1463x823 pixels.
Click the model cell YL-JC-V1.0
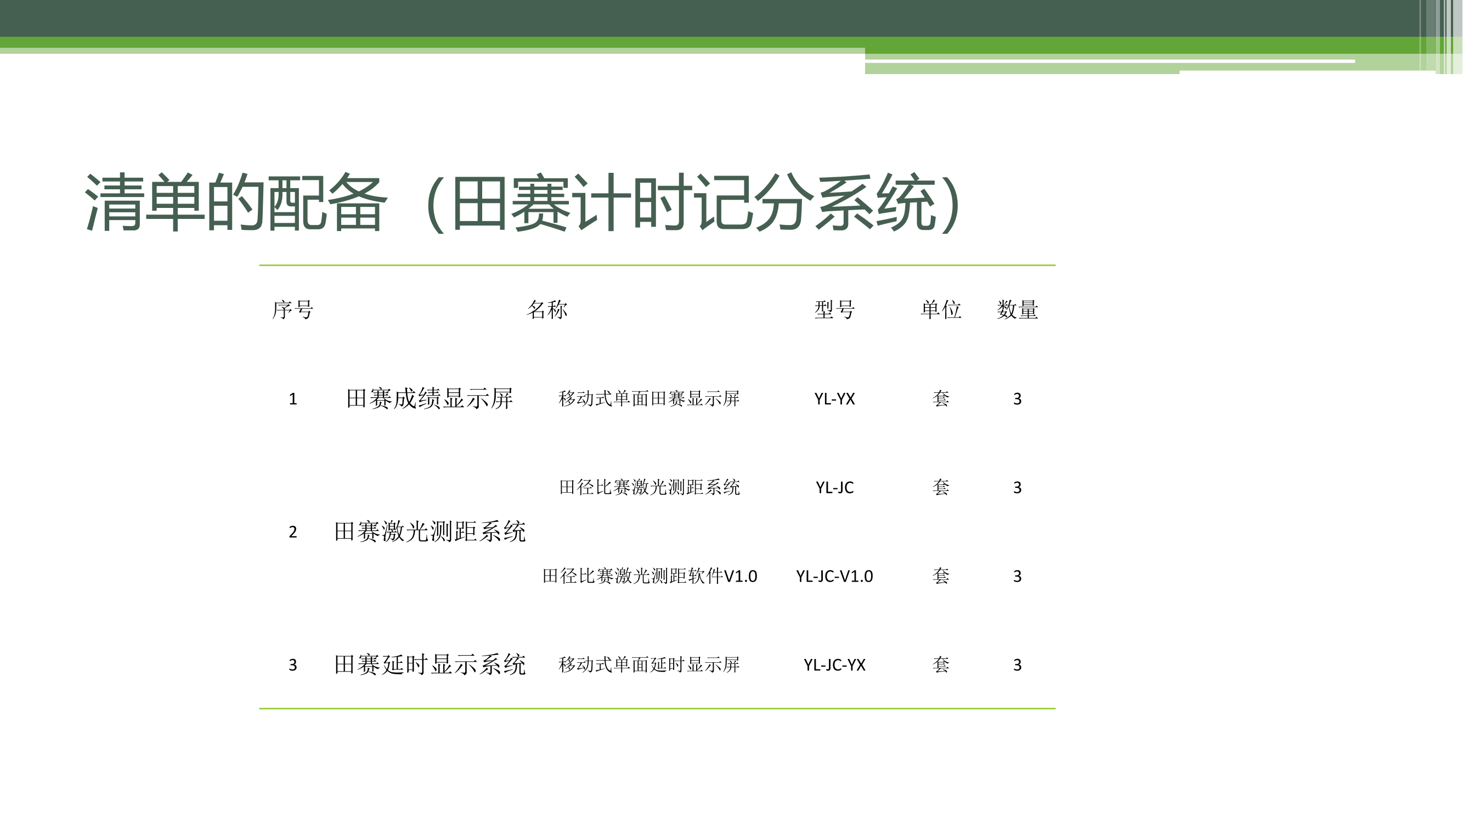click(x=834, y=576)
